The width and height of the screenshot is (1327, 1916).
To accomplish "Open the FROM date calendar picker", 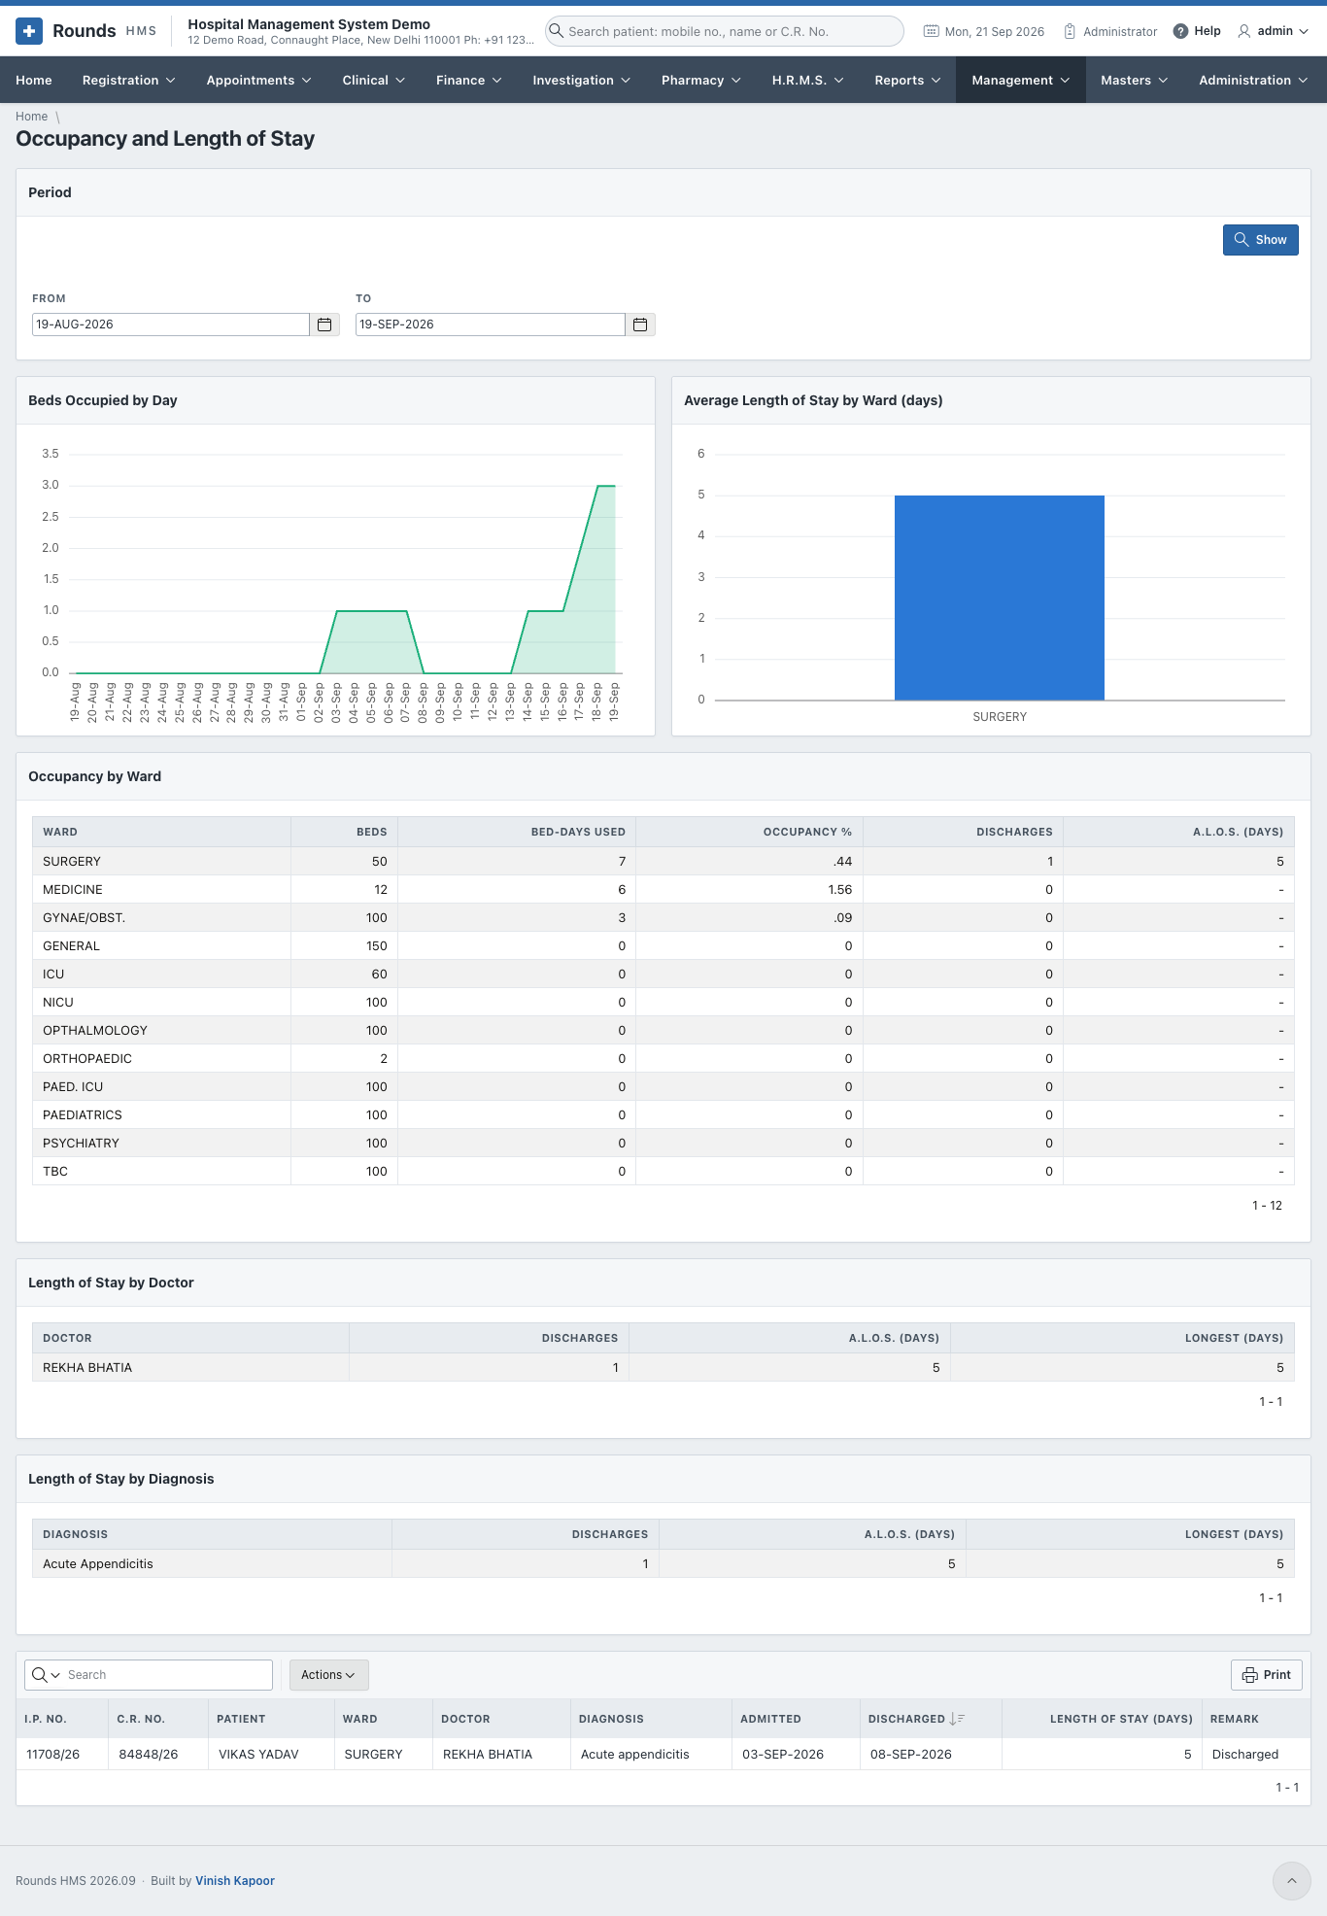I will [x=324, y=325].
